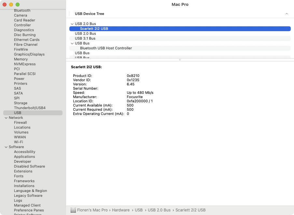Image resolution: width=294 pixels, height=215 pixels.
Task: Open Developer under Software
Action: 23,161
